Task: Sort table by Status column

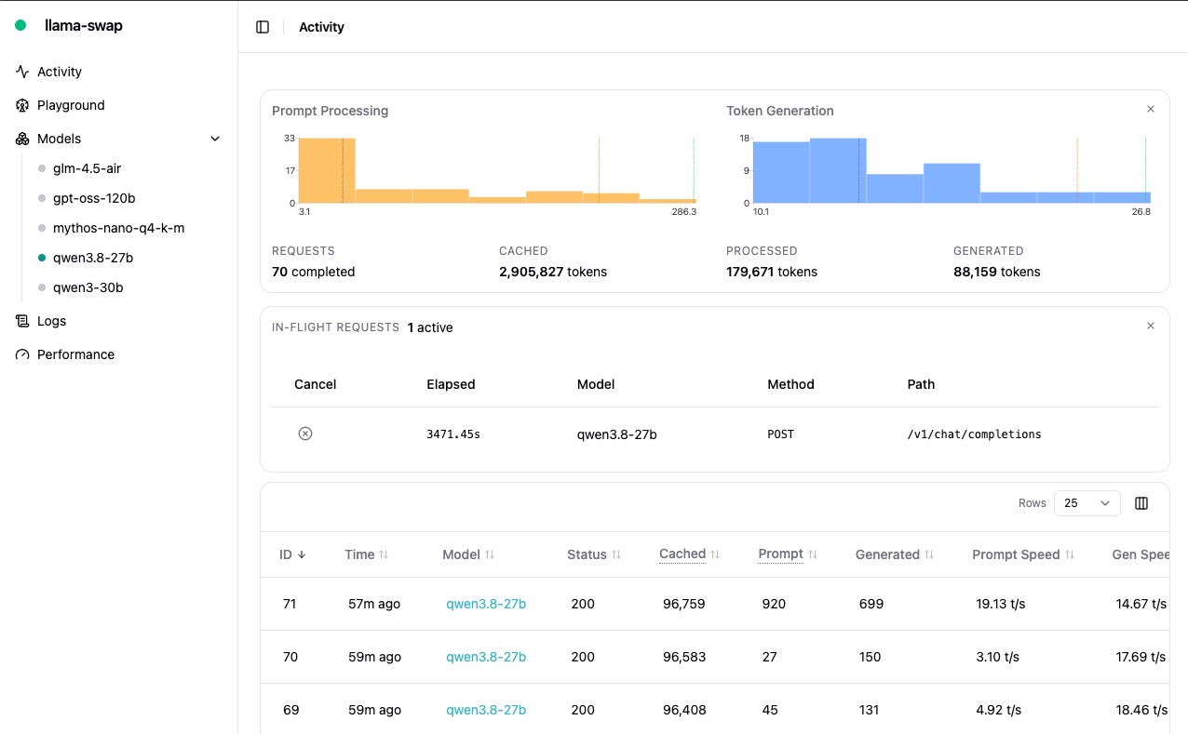Action: (594, 554)
